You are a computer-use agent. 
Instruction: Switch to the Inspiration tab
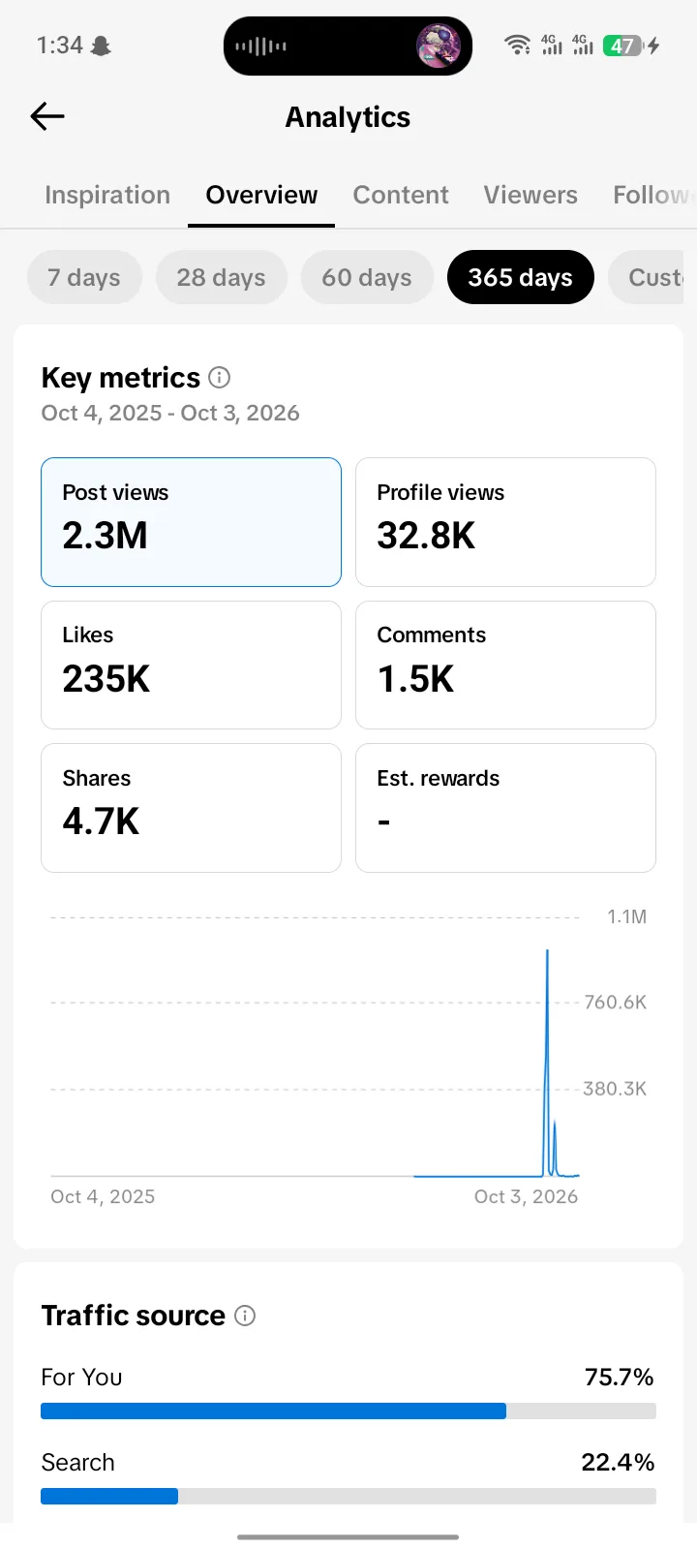click(x=107, y=195)
